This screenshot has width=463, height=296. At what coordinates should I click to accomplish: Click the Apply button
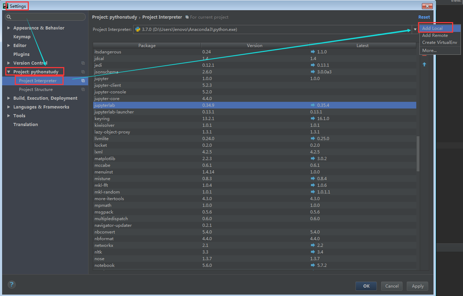pyautogui.click(x=418, y=286)
